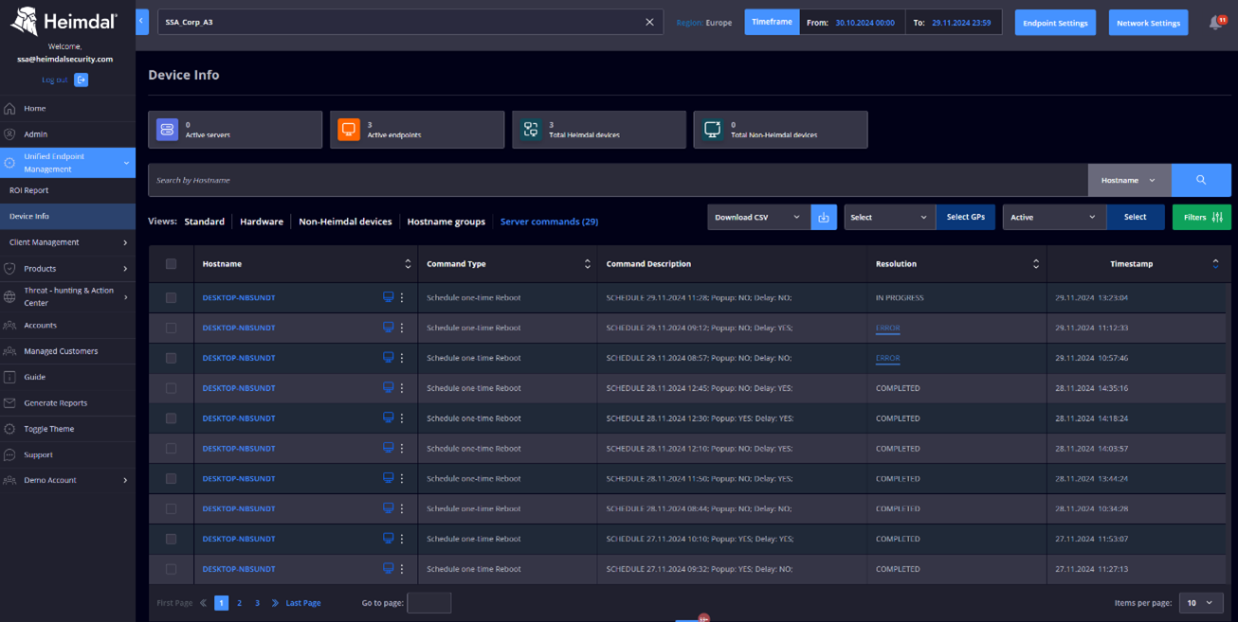Open three-dot menu in 14:03:57 row
This screenshot has width=1238, height=622.
coord(402,448)
